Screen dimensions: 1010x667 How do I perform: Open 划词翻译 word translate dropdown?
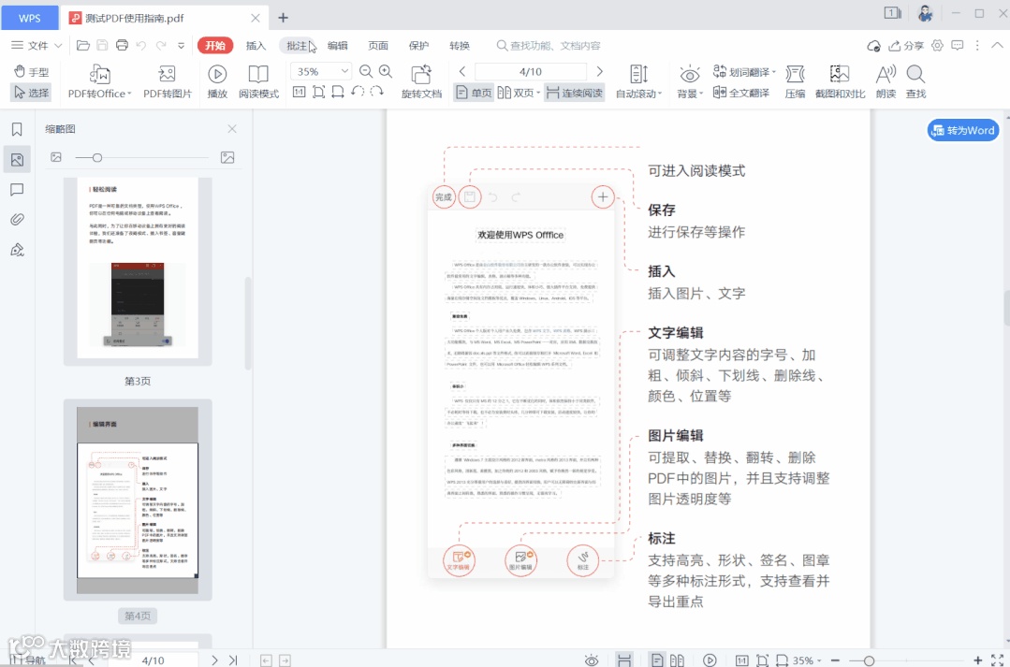(x=744, y=72)
